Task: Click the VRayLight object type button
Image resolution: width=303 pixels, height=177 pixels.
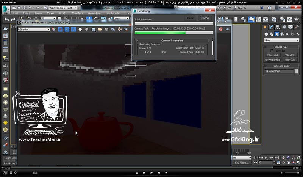Action: (x=272, y=55)
